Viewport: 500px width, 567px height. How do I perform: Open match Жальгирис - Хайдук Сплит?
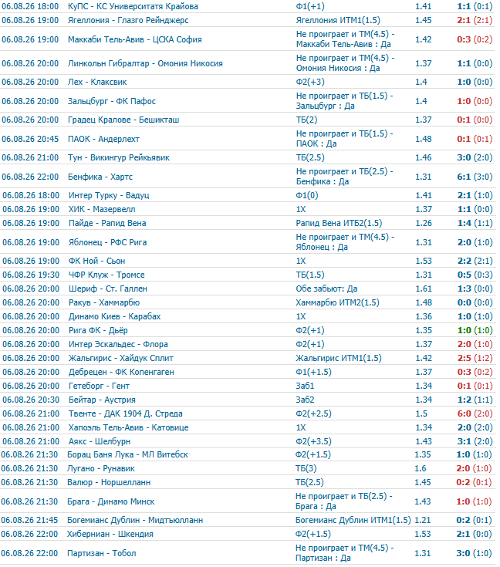click(x=121, y=359)
